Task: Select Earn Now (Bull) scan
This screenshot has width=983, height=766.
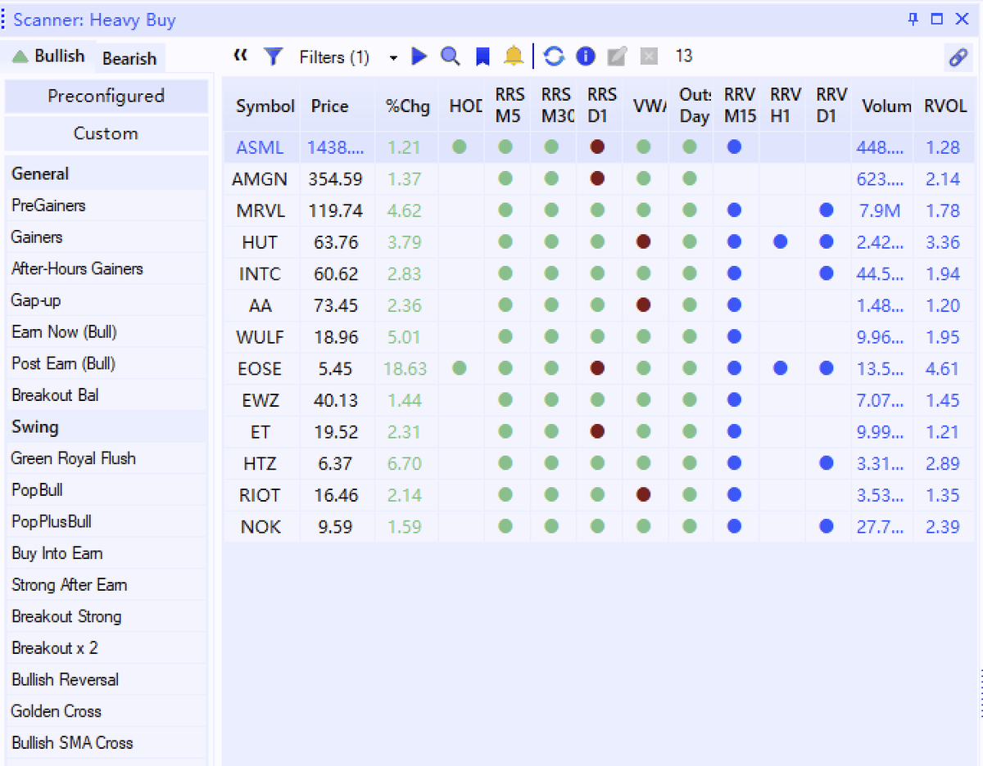Action: (106, 332)
